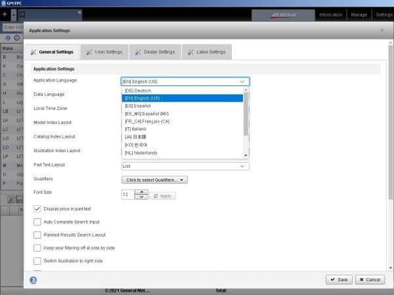Open the Information menu

331,15
